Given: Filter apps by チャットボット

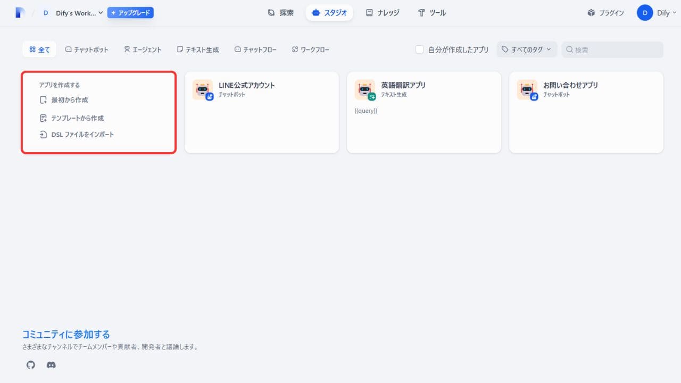Looking at the screenshot, I should click(x=87, y=49).
